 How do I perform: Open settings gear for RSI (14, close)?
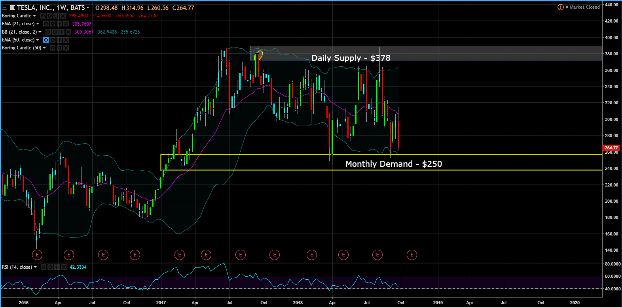50,267
